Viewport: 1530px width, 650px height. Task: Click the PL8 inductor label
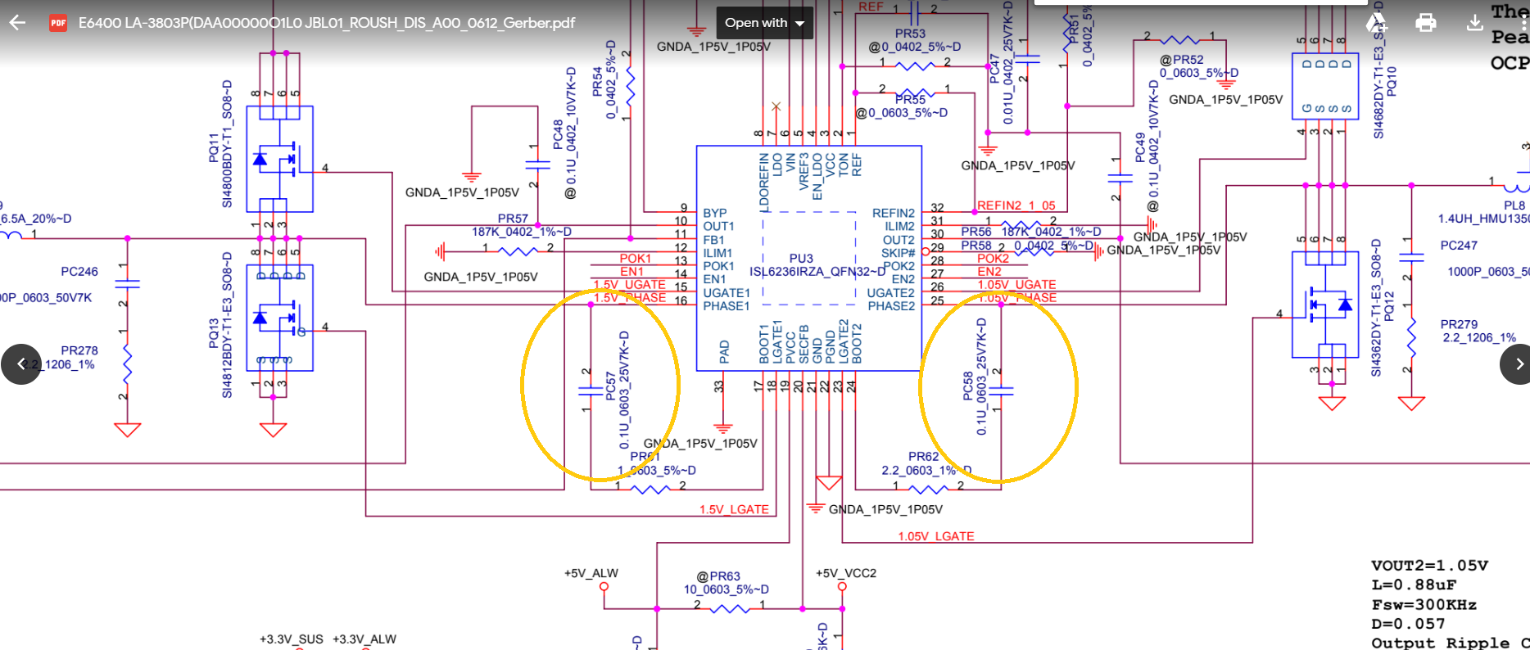1514,205
